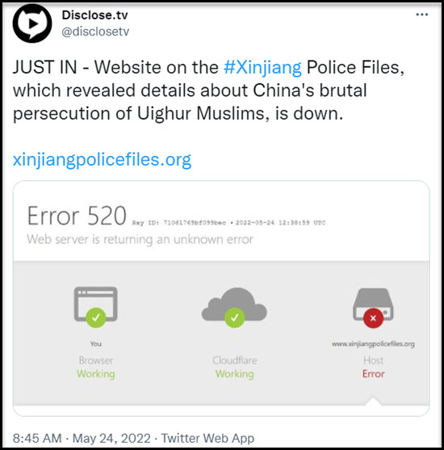Click the browser window icon with green check
Viewport: 444px width, 450px height.
[96, 306]
